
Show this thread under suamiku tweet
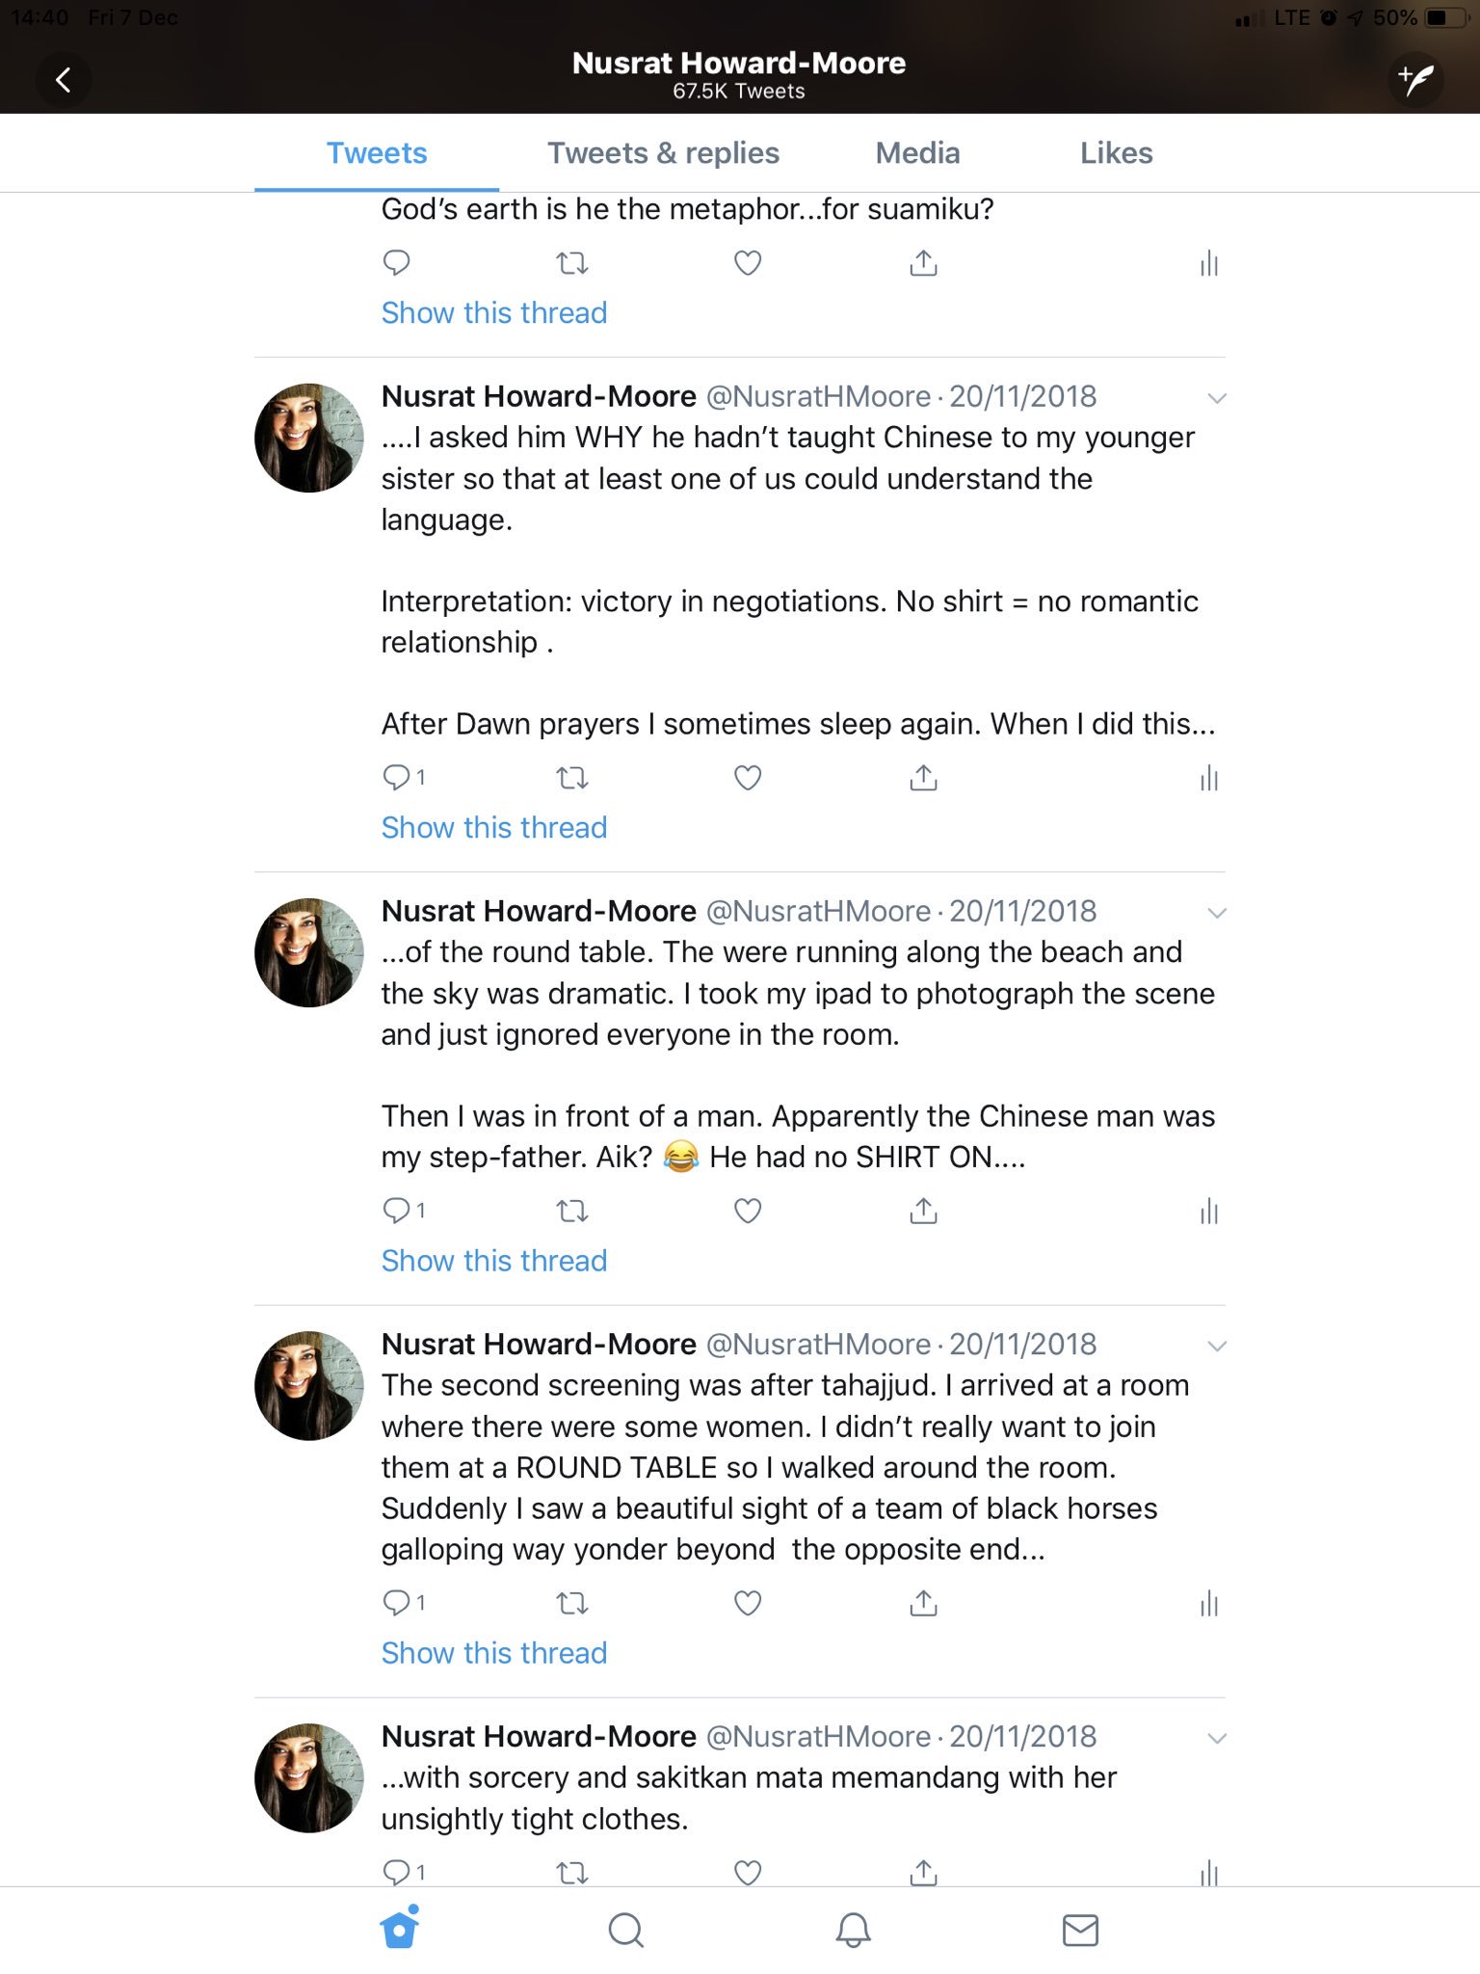click(x=494, y=312)
